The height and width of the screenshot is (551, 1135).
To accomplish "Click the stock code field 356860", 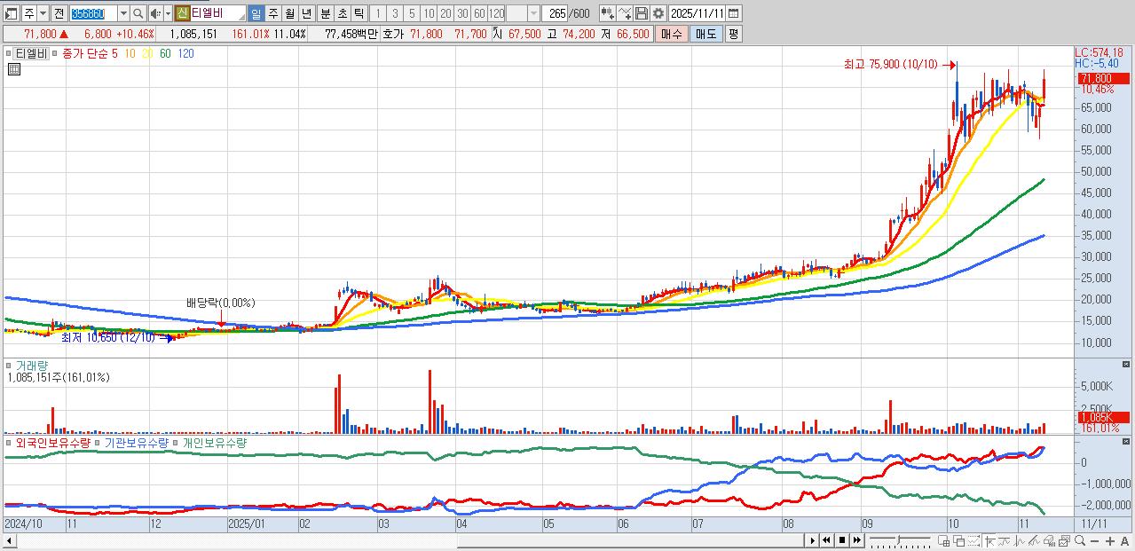I will point(92,13).
